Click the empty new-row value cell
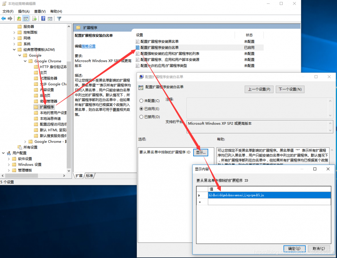The height and width of the screenshot is (258, 337). [x=269, y=202]
